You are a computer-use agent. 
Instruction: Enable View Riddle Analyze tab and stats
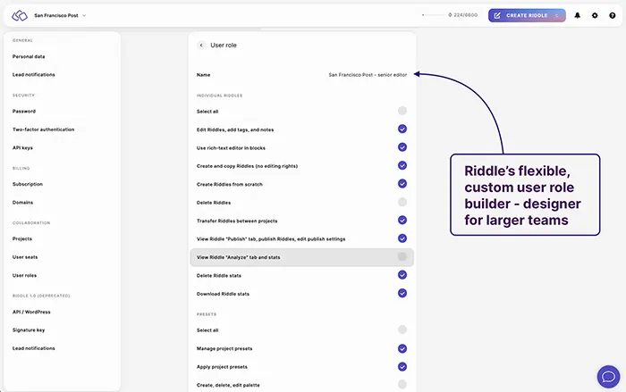pos(402,256)
